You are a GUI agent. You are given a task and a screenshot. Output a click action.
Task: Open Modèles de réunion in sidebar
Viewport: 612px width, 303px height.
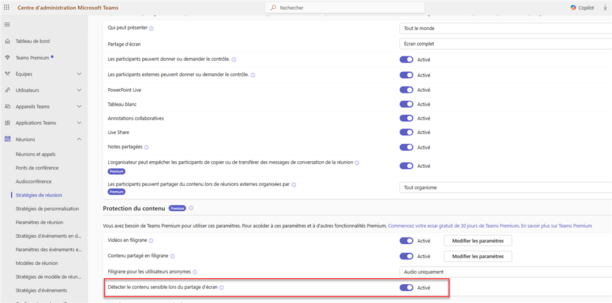pyautogui.click(x=36, y=263)
